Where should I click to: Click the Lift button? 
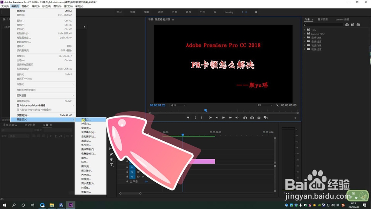point(245,118)
